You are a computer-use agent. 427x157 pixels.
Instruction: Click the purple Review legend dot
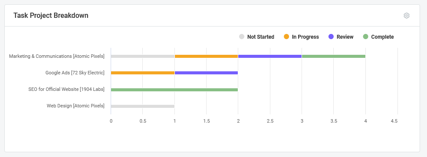coord(331,37)
